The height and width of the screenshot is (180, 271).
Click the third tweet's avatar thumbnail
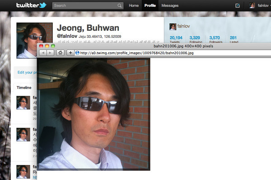23,172
